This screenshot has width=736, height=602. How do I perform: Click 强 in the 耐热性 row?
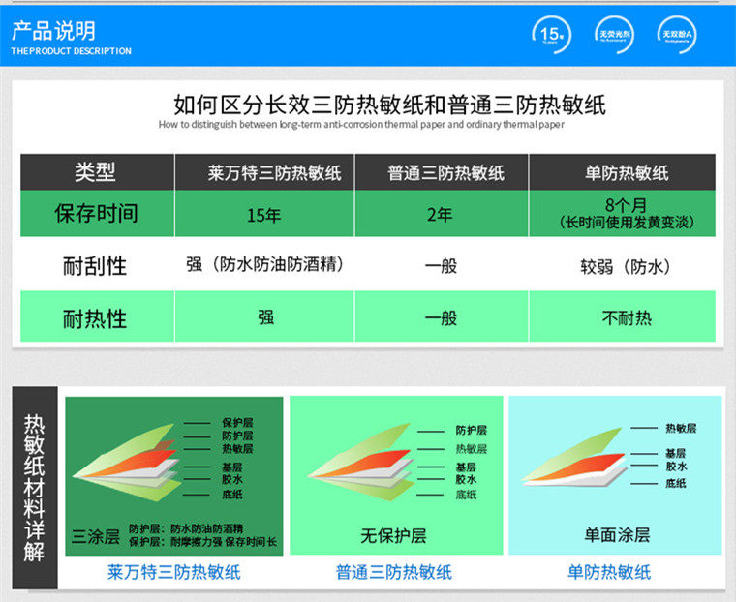click(x=265, y=317)
